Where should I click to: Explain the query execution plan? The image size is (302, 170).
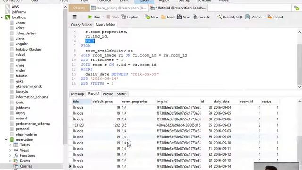[x=130, y=17]
